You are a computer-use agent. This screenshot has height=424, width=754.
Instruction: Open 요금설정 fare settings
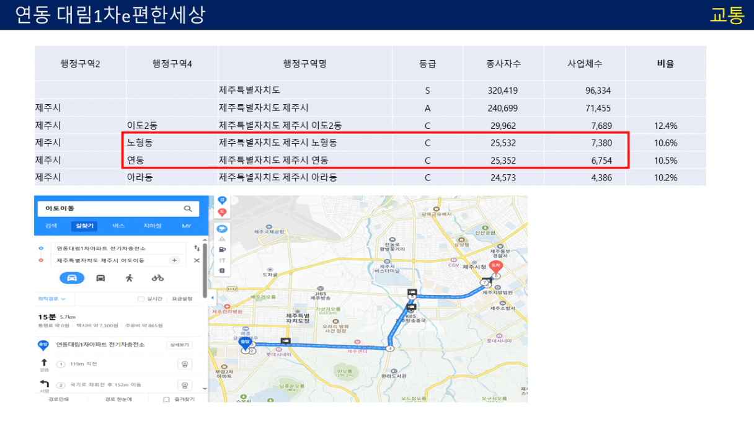point(181,299)
